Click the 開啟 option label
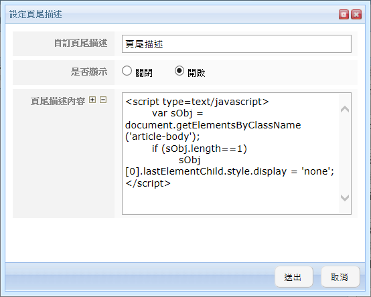This screenshot has height=297, width=371. (x=196, y=73)
